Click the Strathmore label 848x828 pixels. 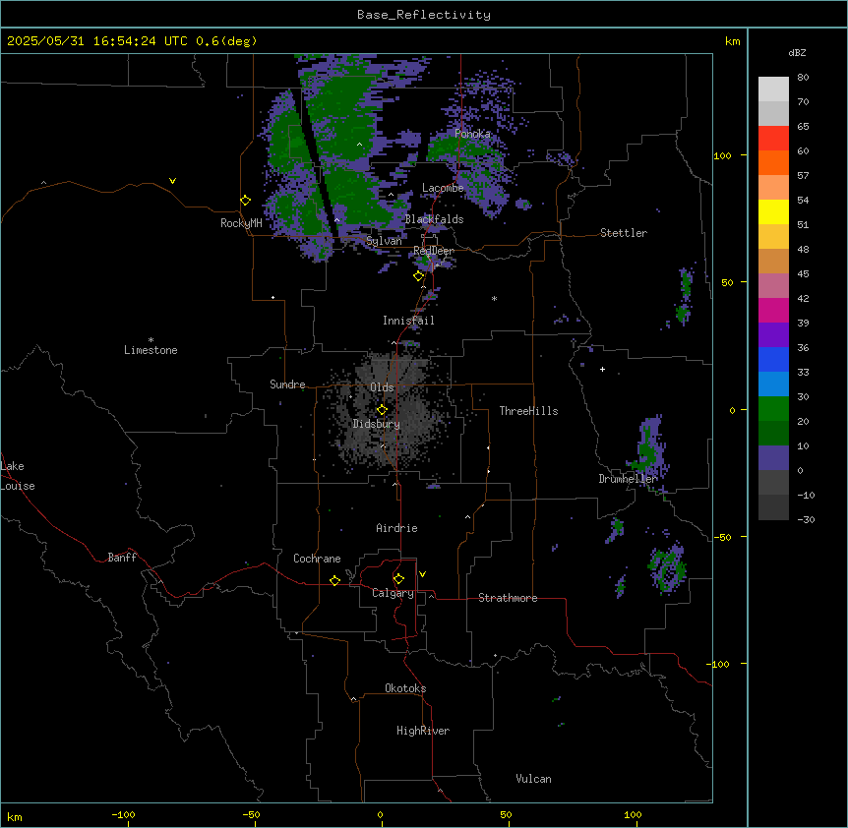pos(508,598)
